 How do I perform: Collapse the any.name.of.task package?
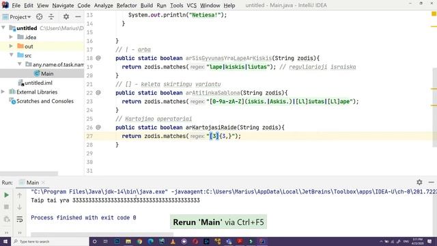tap(20, 64)
